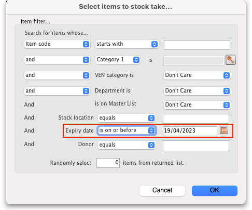Click the Cancel button

(162, 190)
